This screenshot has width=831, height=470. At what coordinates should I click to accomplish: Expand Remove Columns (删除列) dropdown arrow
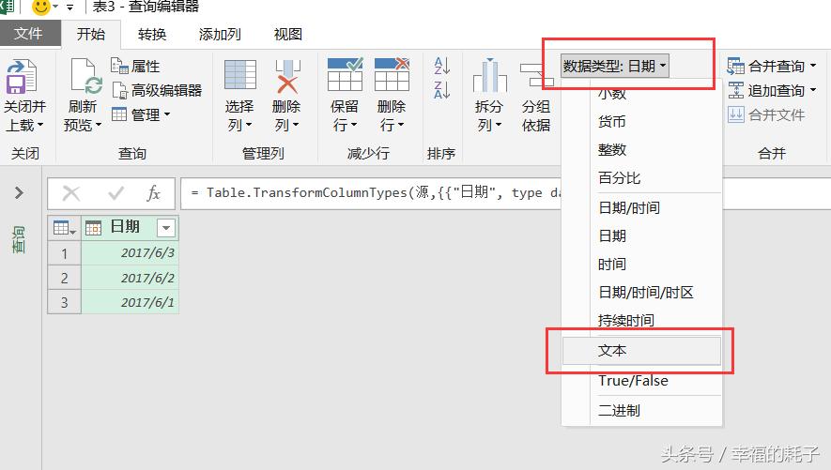pos(295,126)
